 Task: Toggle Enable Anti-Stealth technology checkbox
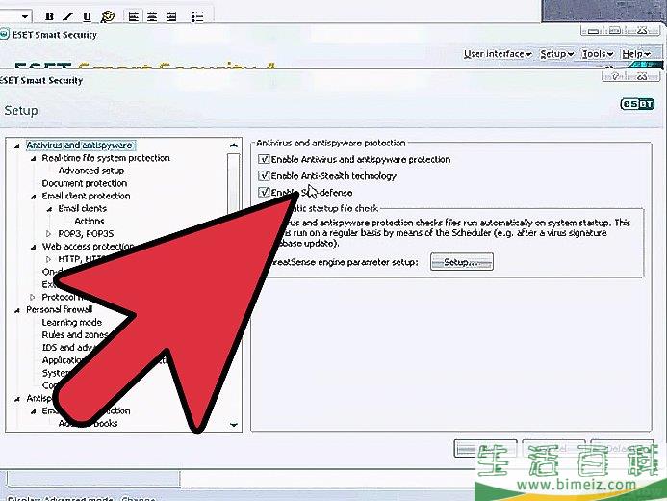[x=264, y=175]
